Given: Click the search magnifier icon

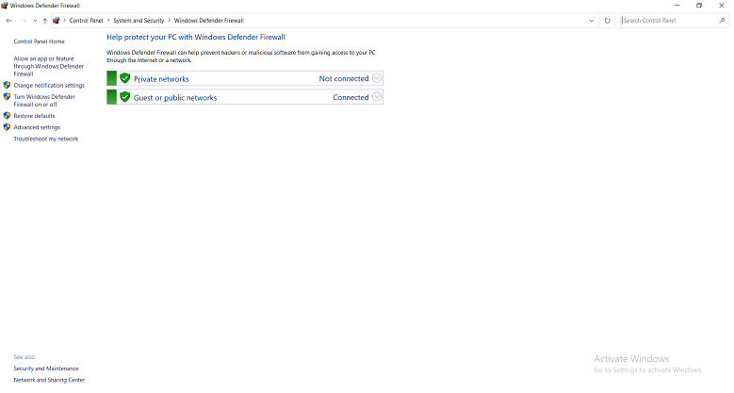Looking at the screenshot, I should pyautogui.click(x=723, y=21).
